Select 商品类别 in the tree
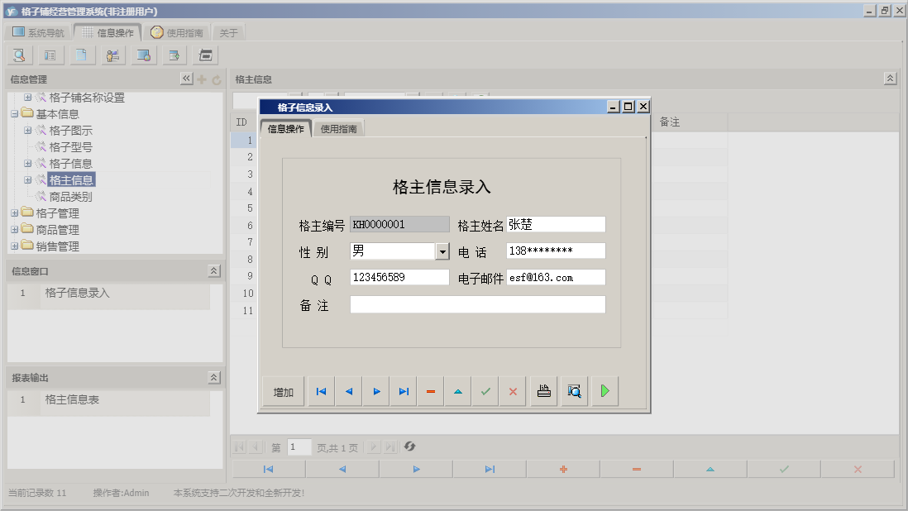908x511 pixels. coord(70,197)
